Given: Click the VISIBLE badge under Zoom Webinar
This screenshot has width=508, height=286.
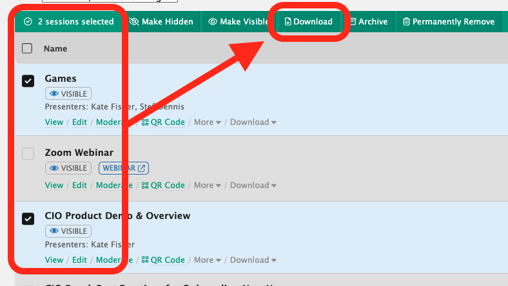Looking at the screenshot, I should click(x=68, y=168).
